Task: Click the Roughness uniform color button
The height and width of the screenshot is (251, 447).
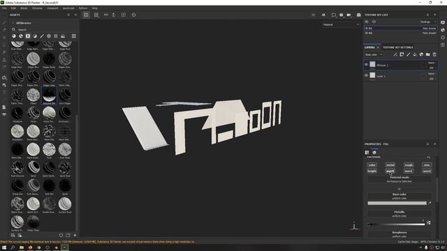Action: point(399,234)
